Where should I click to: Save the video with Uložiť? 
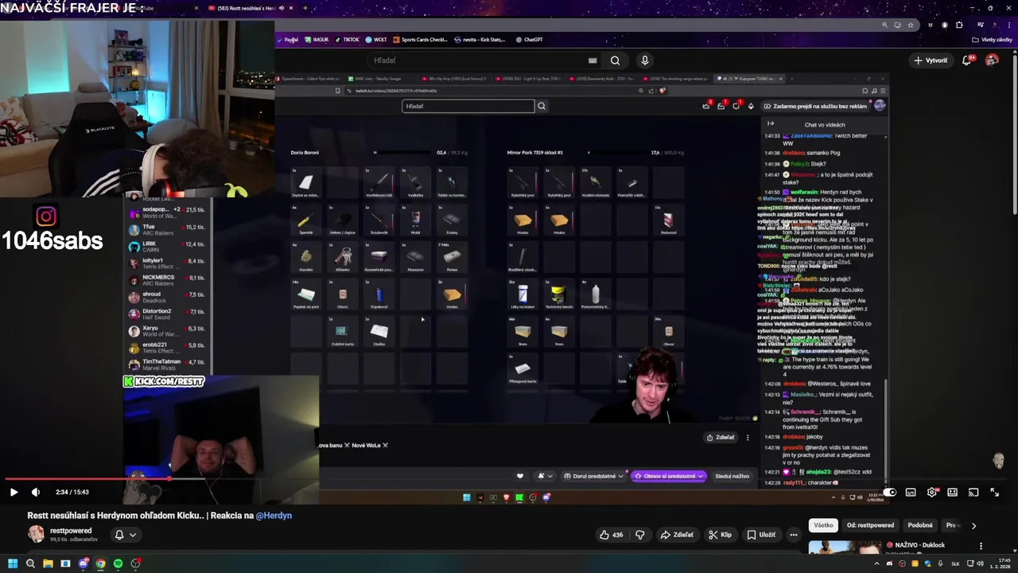(x=761, y=535)
